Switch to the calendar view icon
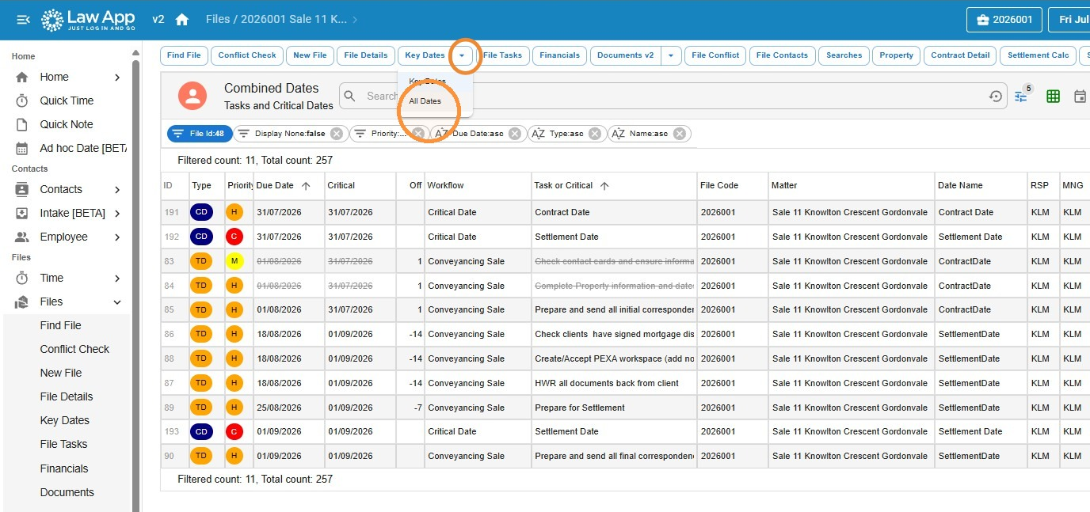 click(x=1080, y=97)
